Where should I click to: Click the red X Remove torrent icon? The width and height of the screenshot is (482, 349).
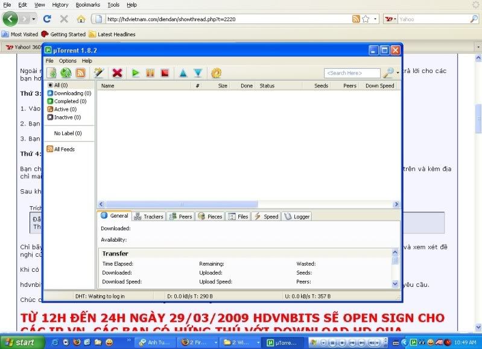pyautogui.click(x=117, y=73)
